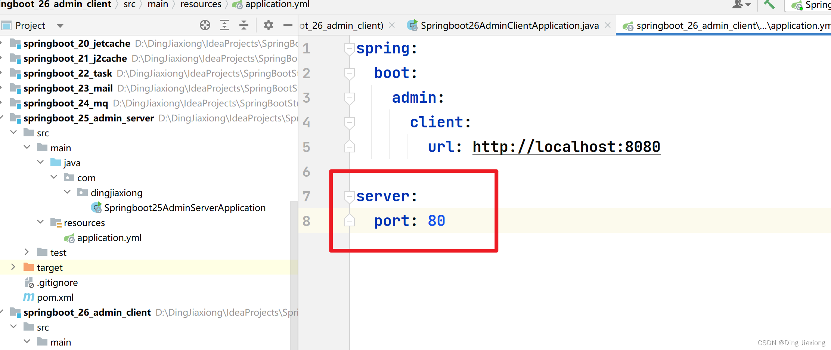The image size is (831, 350).
Task: Click the .gitignore file icon
Action: coord(29,282)
